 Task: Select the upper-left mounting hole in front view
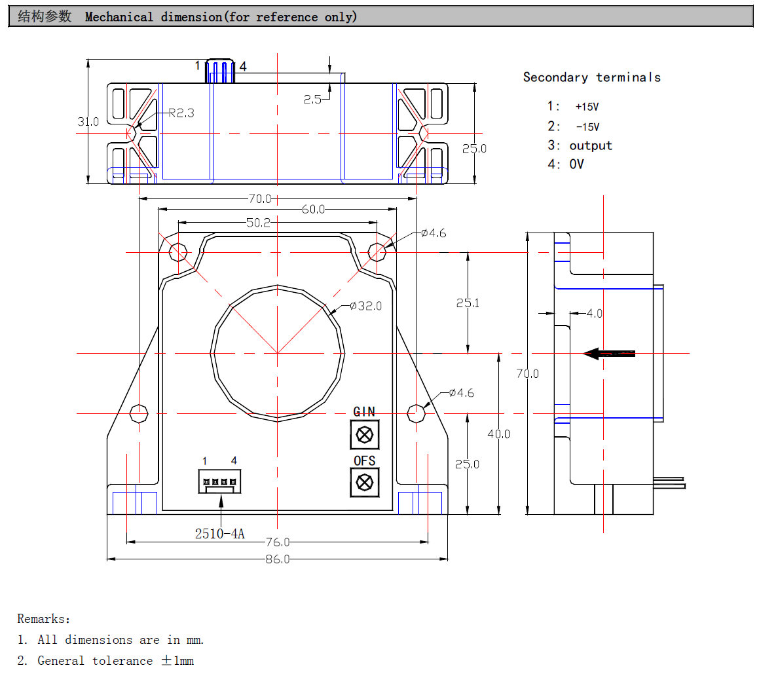pyautogui.click(x=178, y=252)
